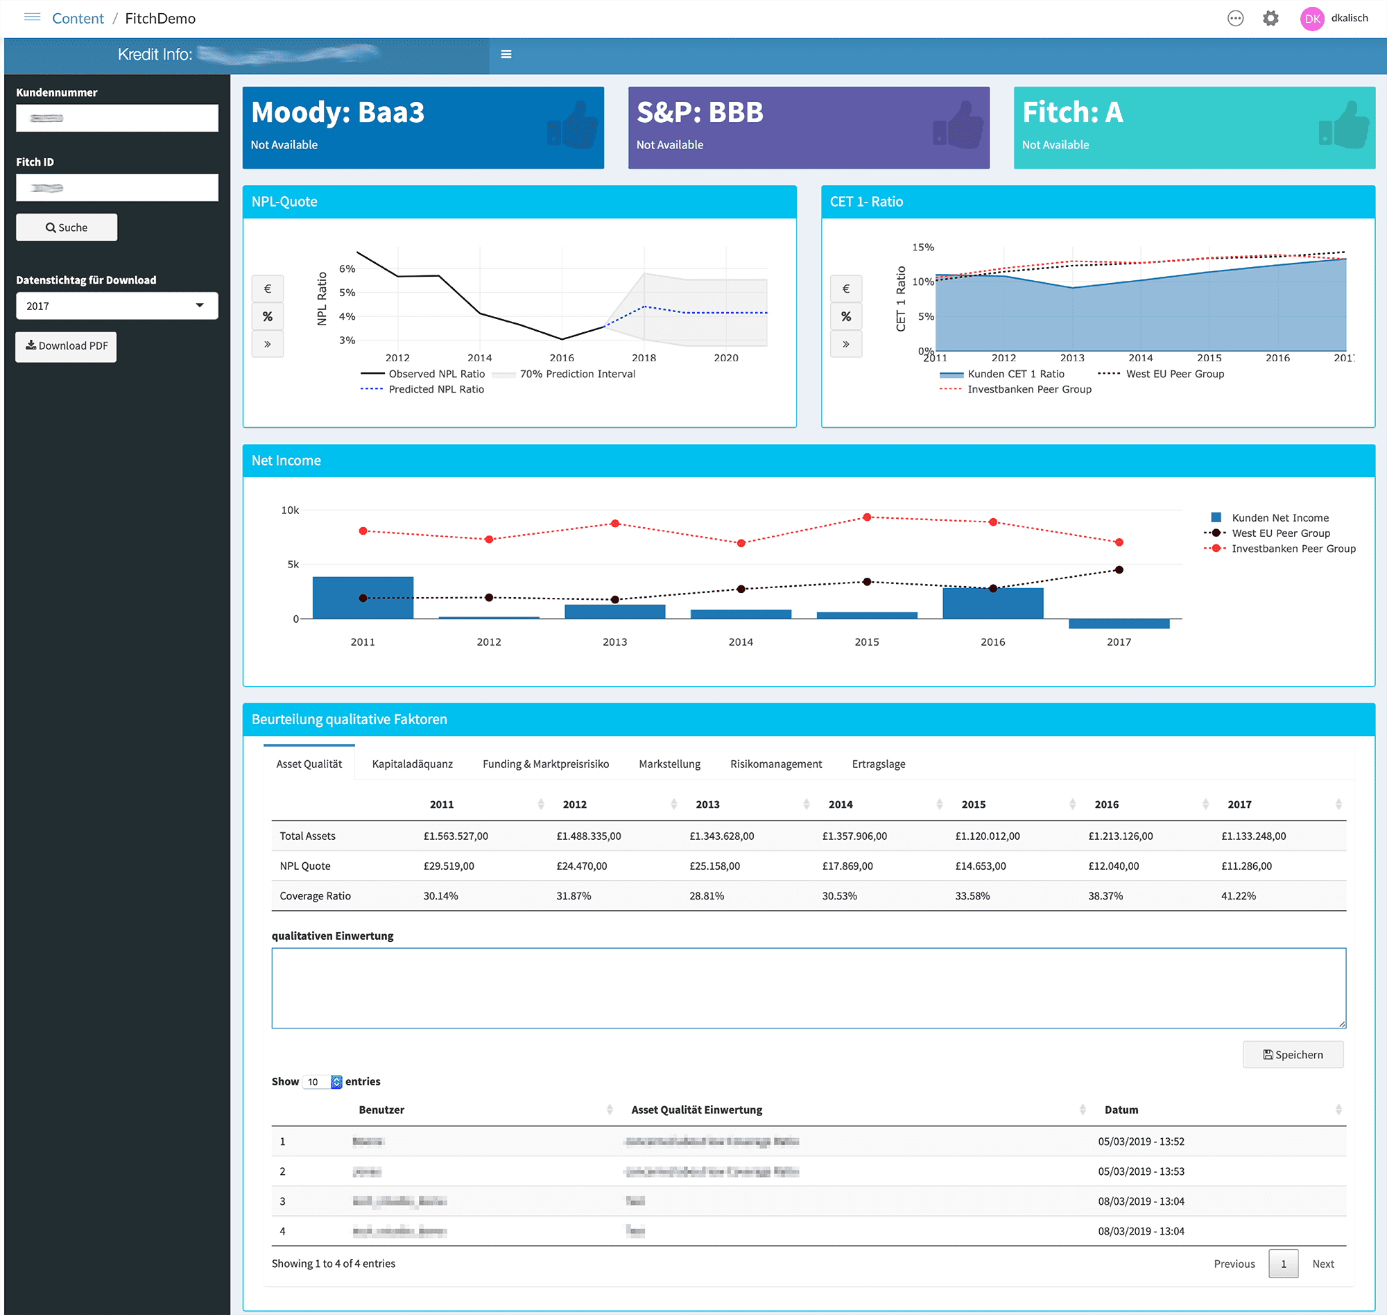Click the dkalisch username label
Image resolution: width=1387 pixels, height=1315 pixels.
pos(1349,18)
